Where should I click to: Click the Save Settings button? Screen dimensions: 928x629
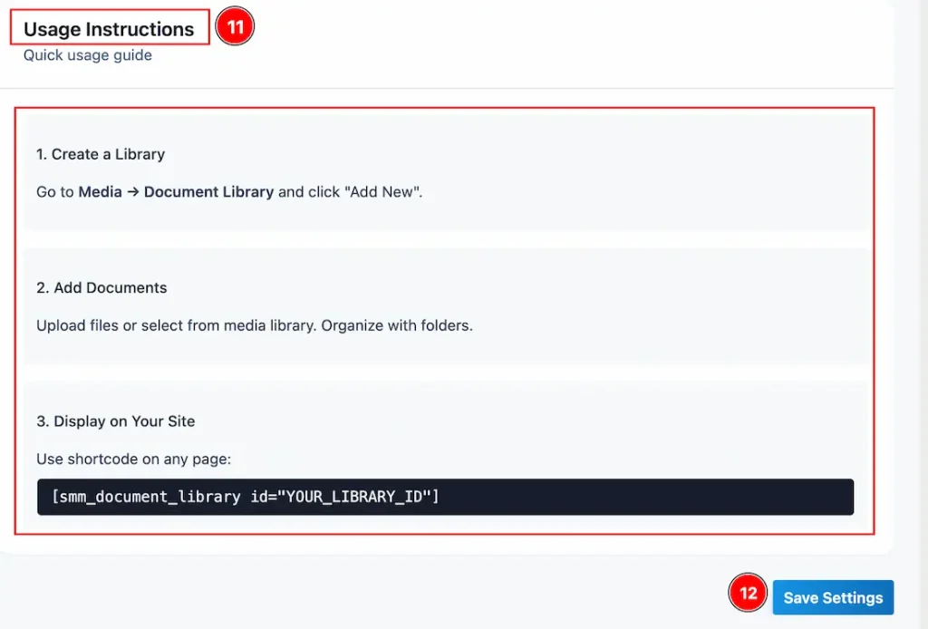pyautogui.click(x=833, y=597)
